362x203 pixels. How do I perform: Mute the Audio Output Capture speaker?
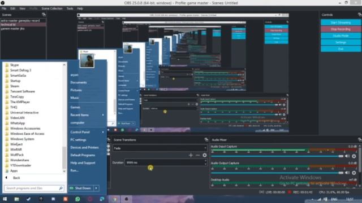[x=347, y=173]
